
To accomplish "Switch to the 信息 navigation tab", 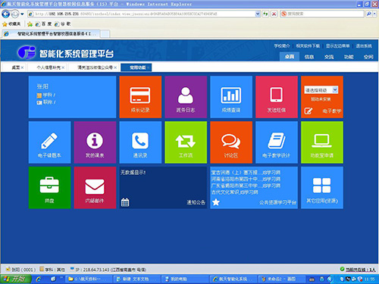I will coord(309,57).
